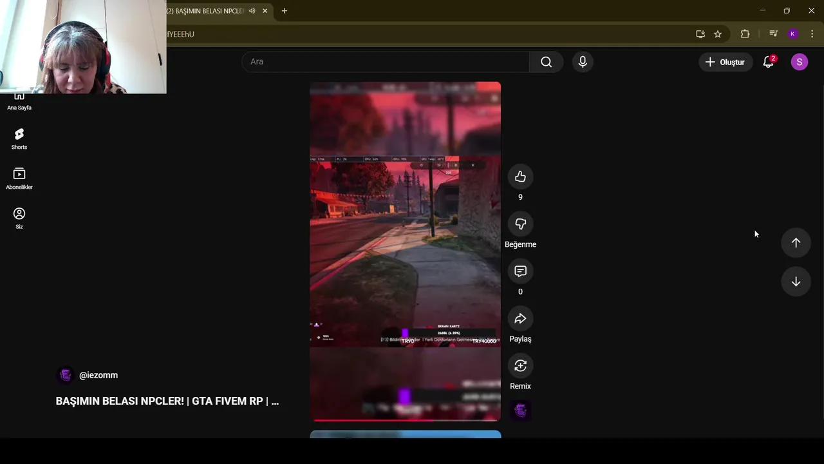824x464 pixels.
Task: Open the account avatar menu S
Action: (x=799, y=62)
